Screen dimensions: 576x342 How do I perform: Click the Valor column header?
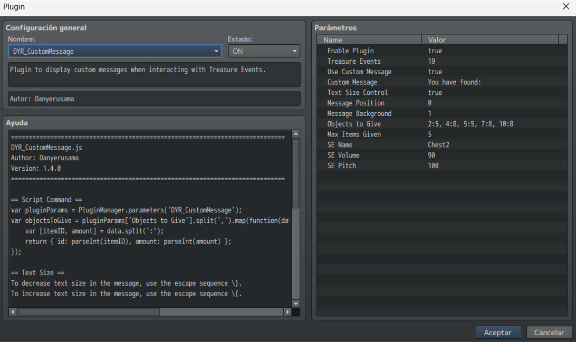491,39
